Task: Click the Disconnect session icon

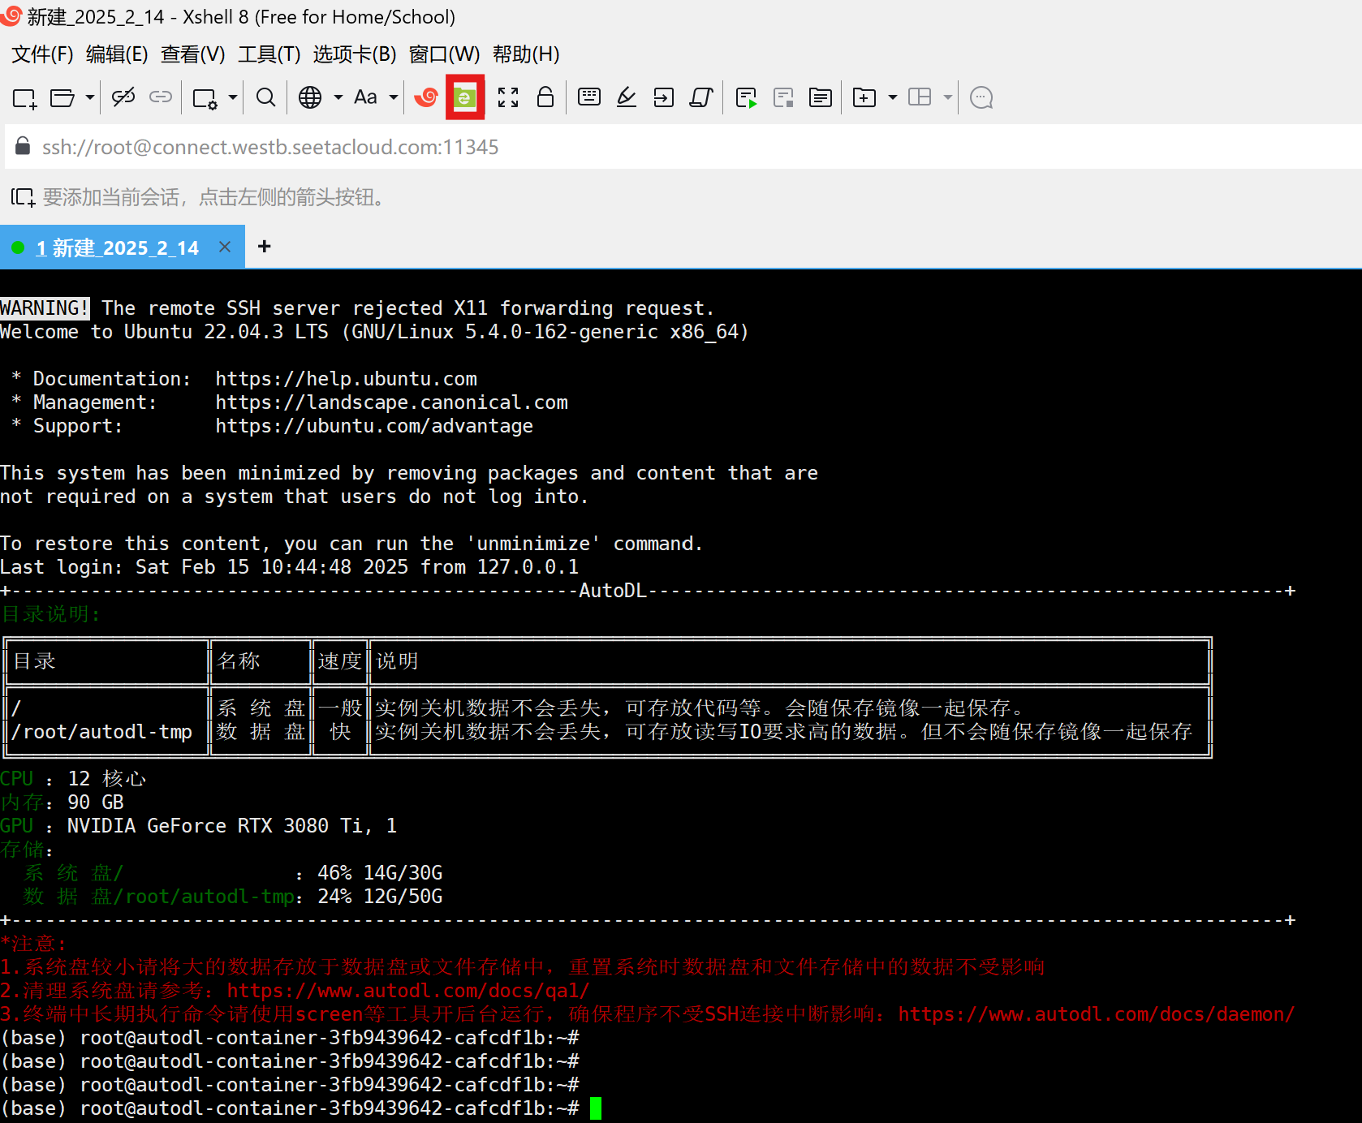Action: point(123,98)
